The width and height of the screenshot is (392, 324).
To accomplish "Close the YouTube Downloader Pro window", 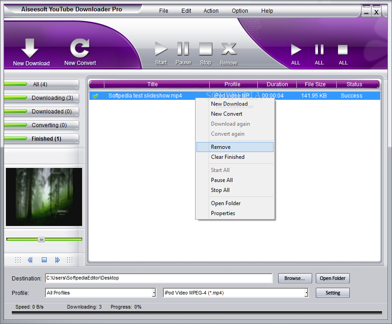I will [376, 12].
